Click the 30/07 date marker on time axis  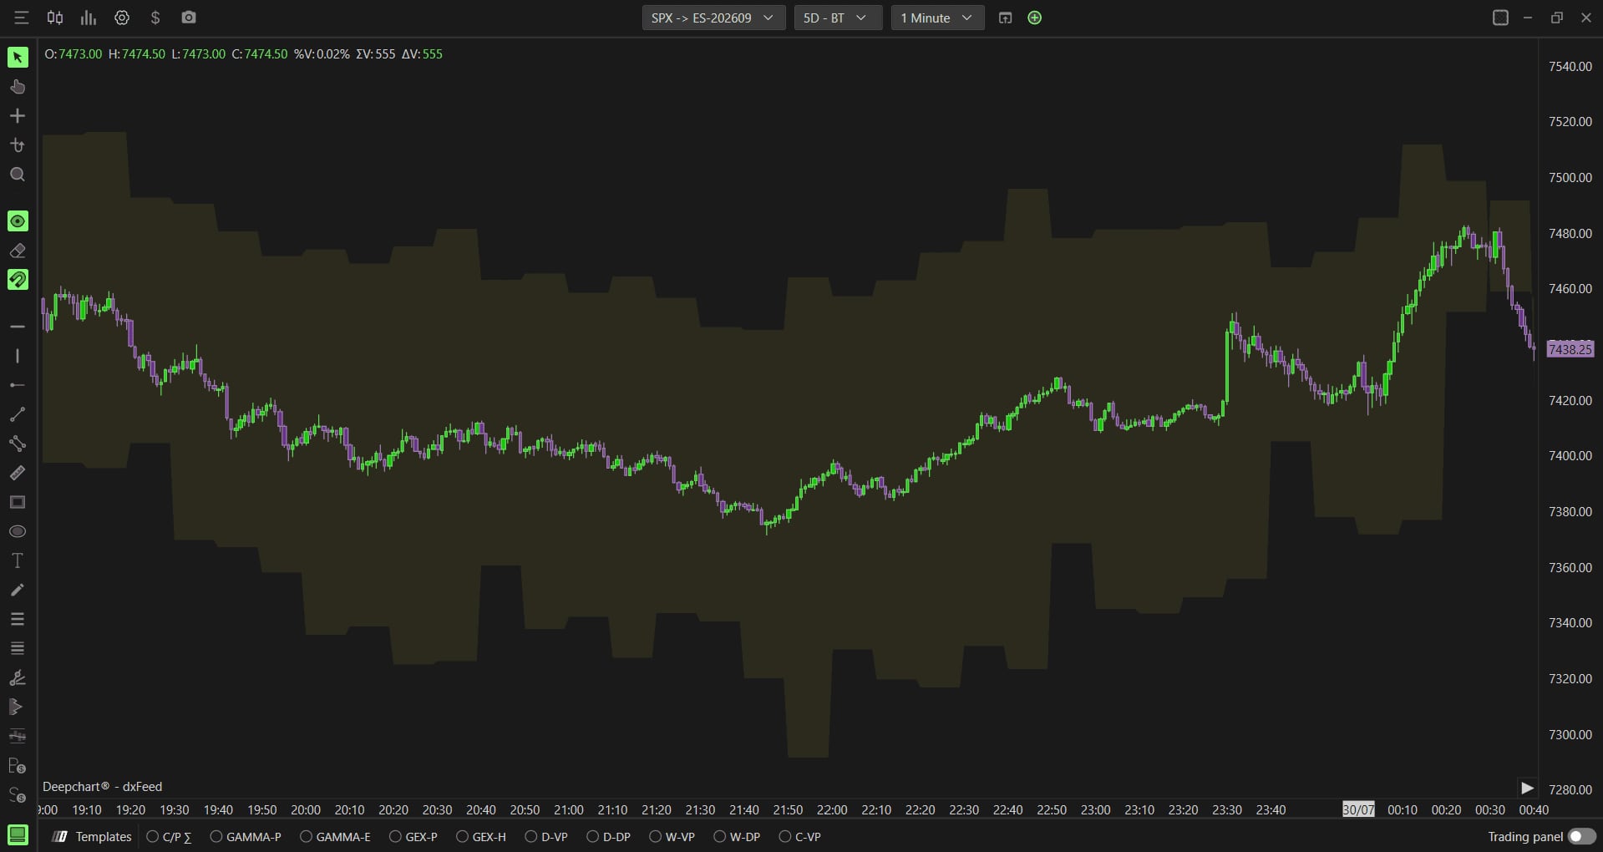[x=1358, y=809]
